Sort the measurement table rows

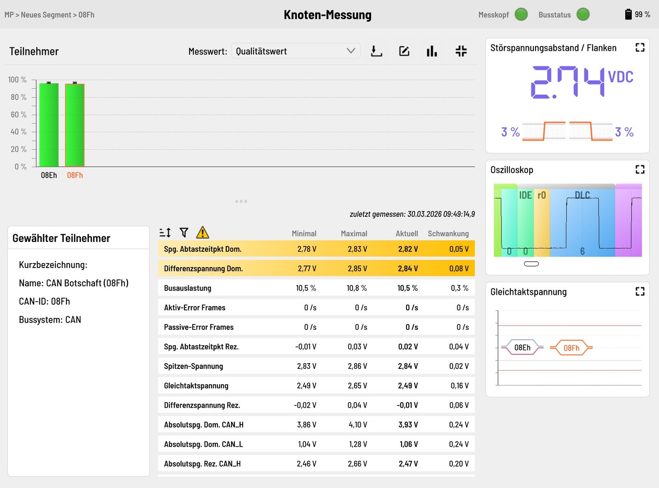pos(165,233)
